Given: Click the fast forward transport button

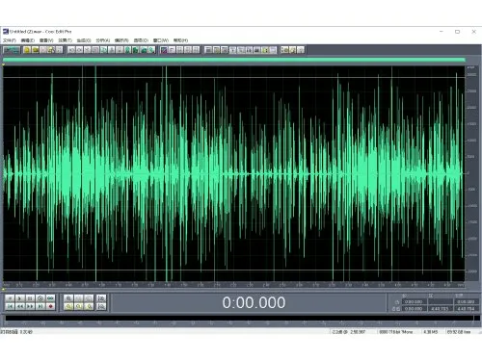Looking at the screenshot, I should pos(30,306).
